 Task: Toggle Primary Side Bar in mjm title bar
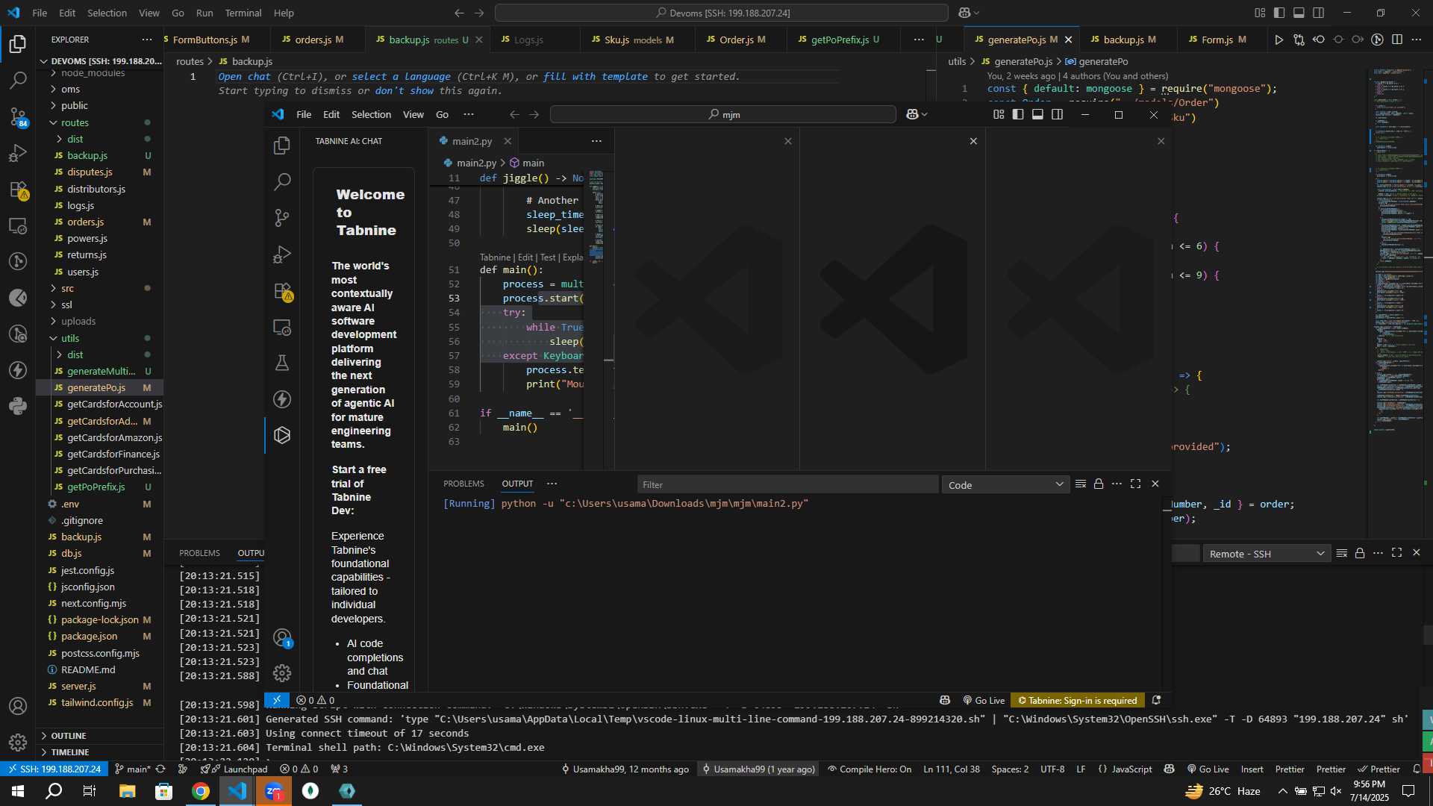point(1018,114)
